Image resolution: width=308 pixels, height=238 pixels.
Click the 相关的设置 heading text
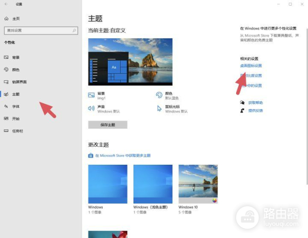249,58
